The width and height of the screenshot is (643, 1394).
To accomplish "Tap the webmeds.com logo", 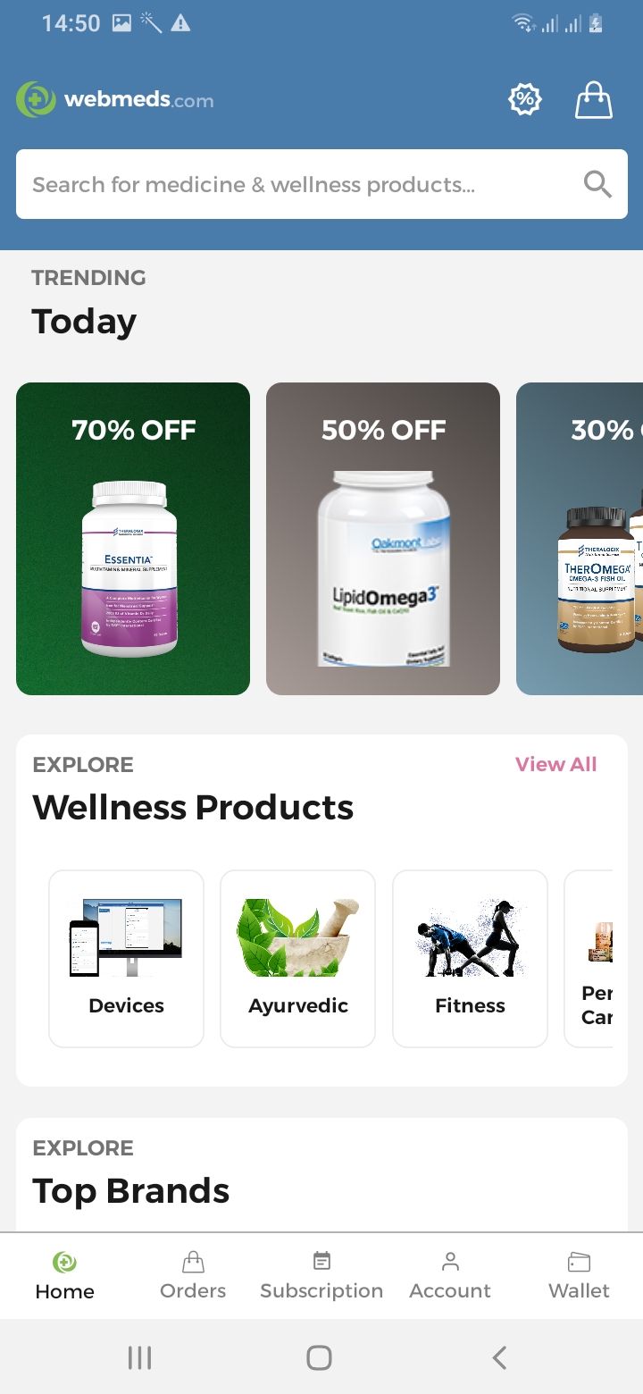I will [x=115, y=99].
